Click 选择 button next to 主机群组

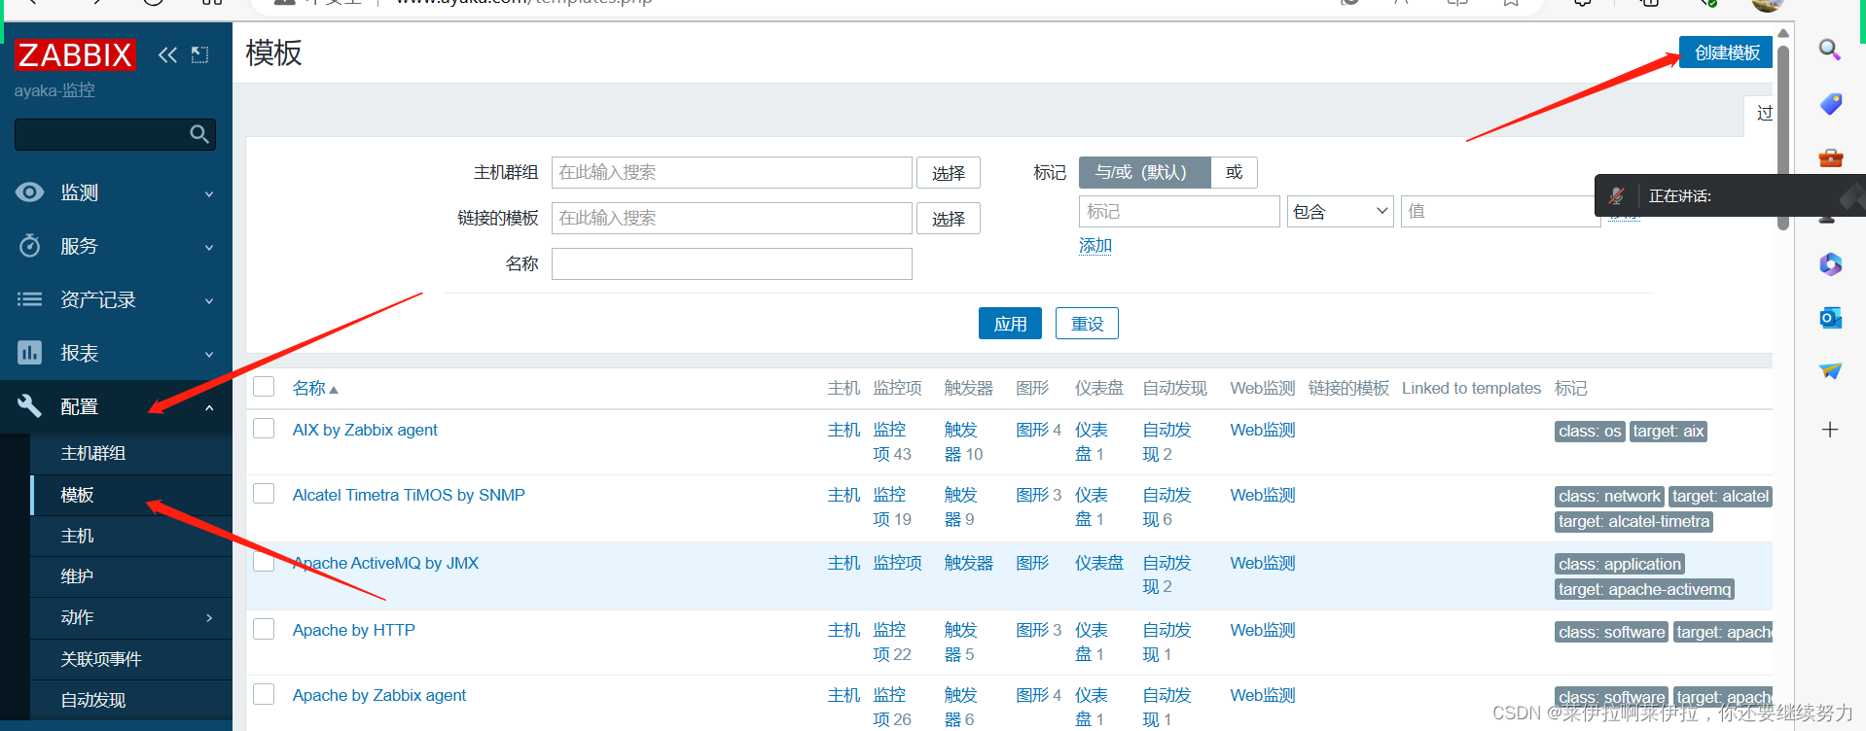949,173
